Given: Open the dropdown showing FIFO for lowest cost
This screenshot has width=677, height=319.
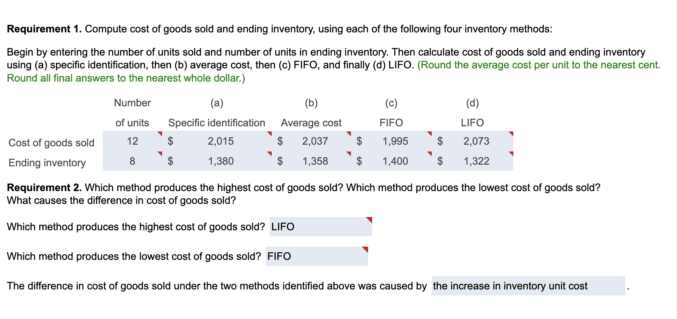Looking at the screenshot, I should click(316, 256).
